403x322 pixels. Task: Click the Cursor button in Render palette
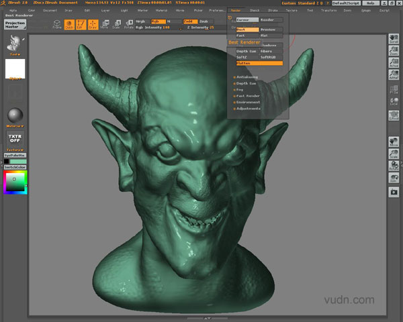(247, 19)
